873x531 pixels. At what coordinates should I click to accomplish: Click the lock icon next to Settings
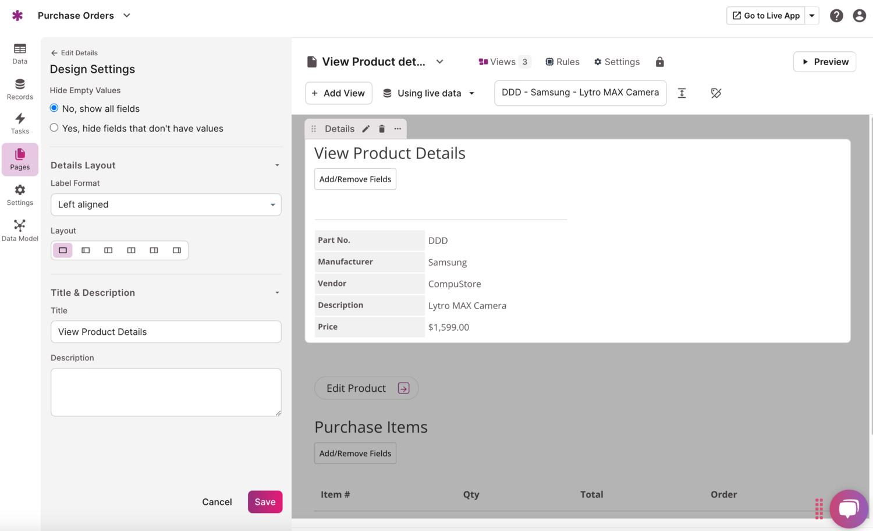pyautogui.click(x=659, y=62)
